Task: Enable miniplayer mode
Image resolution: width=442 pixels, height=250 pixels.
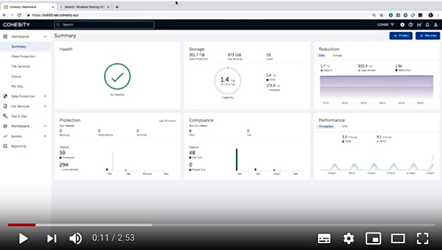Action: pyautogui.click(x=373, y=238)
